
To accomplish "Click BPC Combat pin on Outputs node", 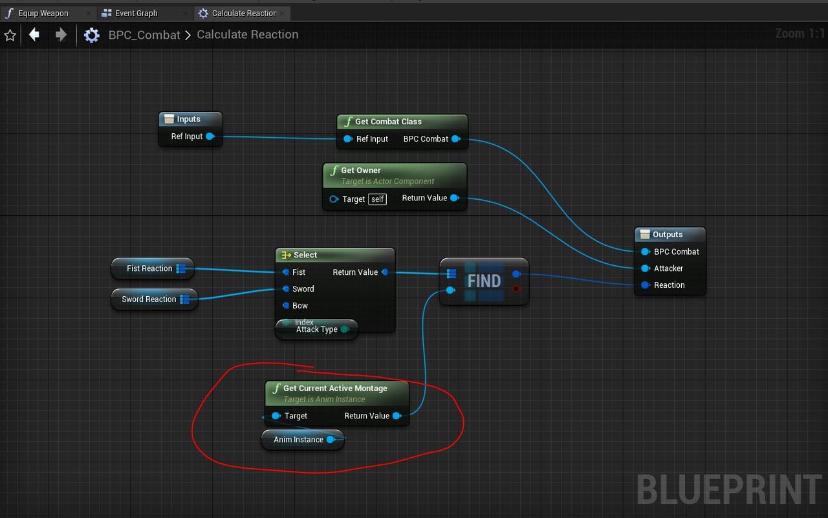I will [646, 252].
